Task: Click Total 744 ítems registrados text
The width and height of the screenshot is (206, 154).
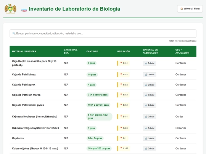Action: pos(182,41)
